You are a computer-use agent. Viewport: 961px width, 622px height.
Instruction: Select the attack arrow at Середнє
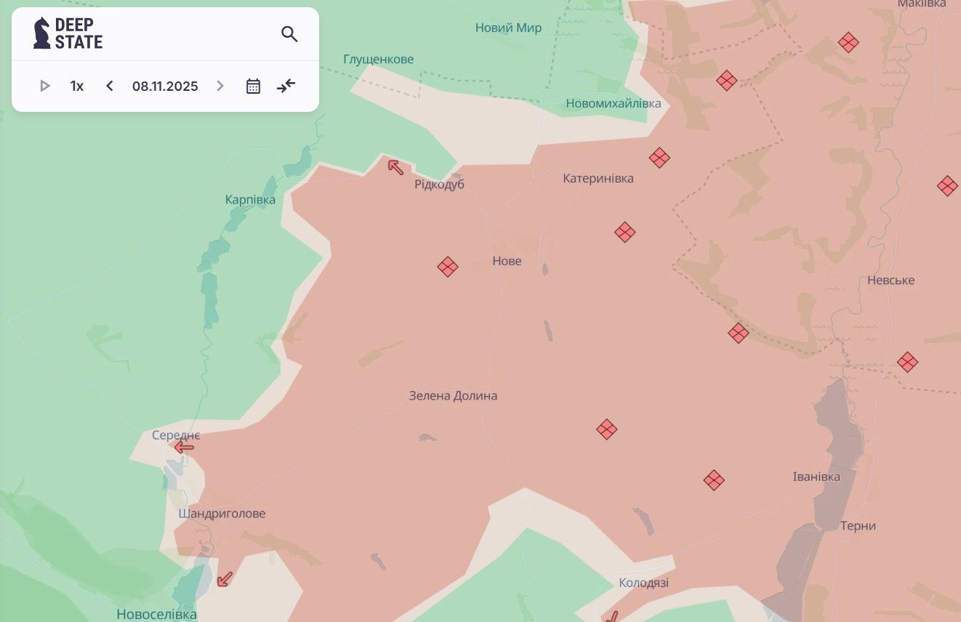pyautogui.click(x=184, y=448)
